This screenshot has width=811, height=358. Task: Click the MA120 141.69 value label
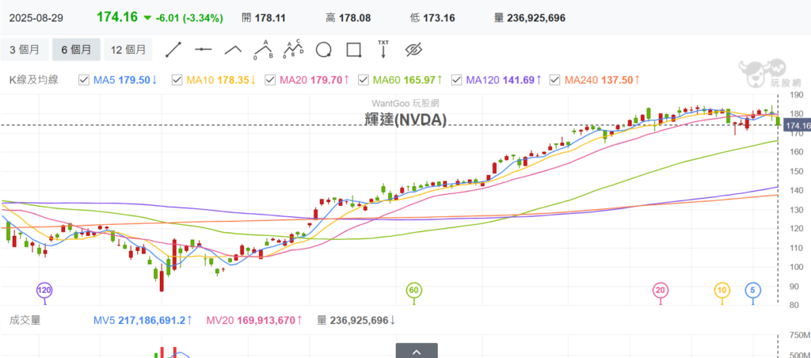(x=504, y=80)
